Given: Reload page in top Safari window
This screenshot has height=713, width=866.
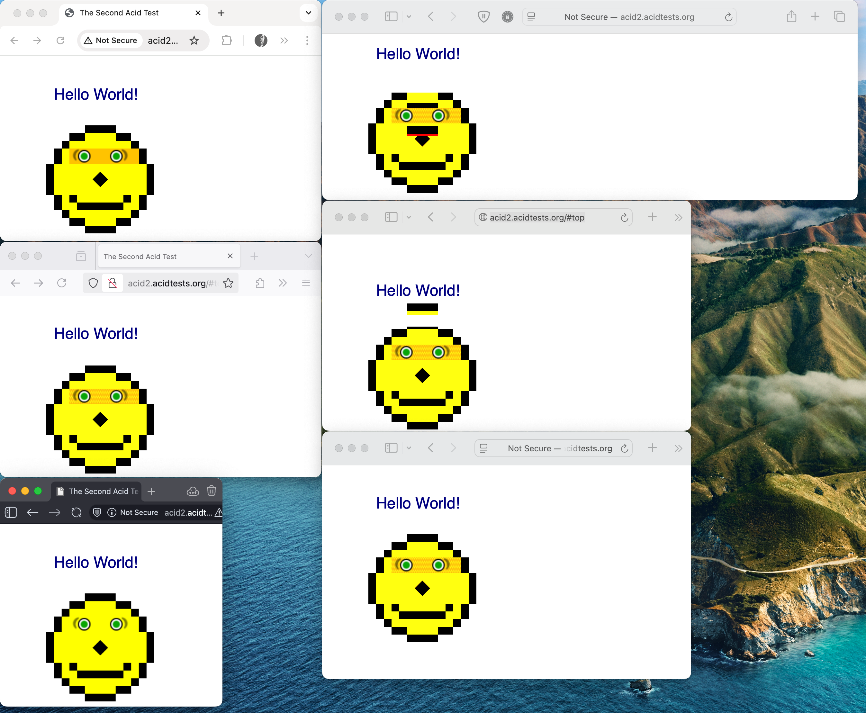Looking at the screenshot, I should click(x=728, y=17).
